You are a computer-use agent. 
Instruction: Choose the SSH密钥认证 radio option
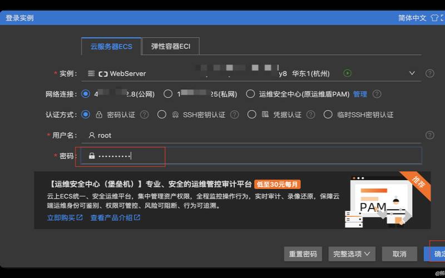tap(162, 115)
